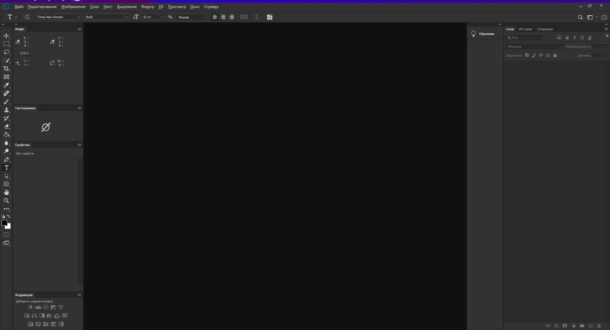Click the search magnifier icon in options bar
Screen dimensions: 610x330
[x=580, y=17]
